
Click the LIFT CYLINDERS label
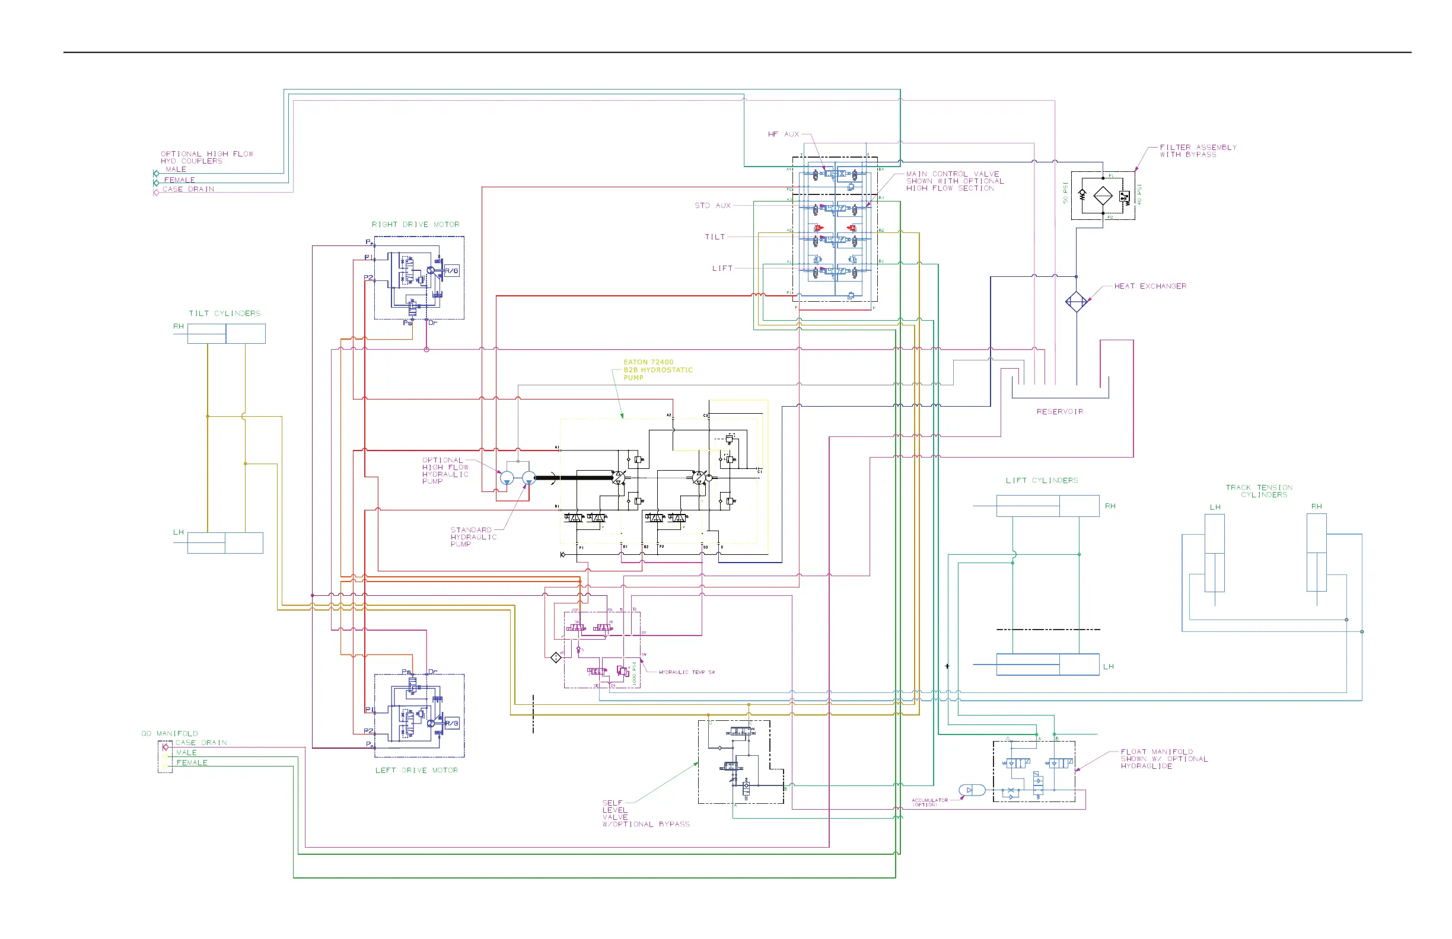(1042, 481)
